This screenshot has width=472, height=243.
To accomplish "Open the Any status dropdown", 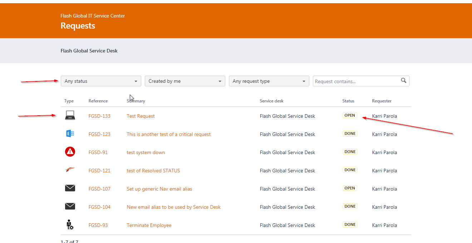I will tap(101, 81).
